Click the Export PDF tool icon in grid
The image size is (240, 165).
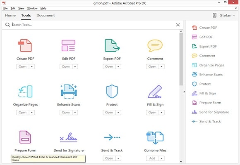112,45
